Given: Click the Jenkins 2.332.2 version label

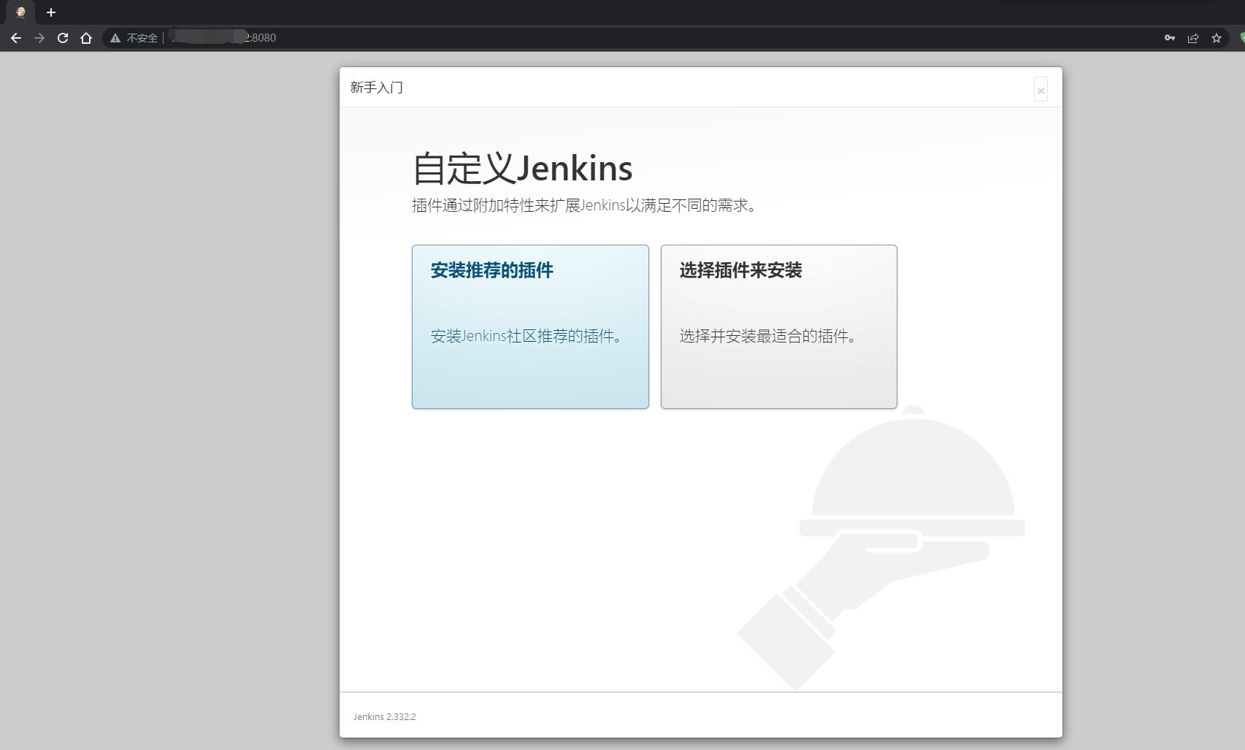Looking at the screenshot, I should (385, 717).
